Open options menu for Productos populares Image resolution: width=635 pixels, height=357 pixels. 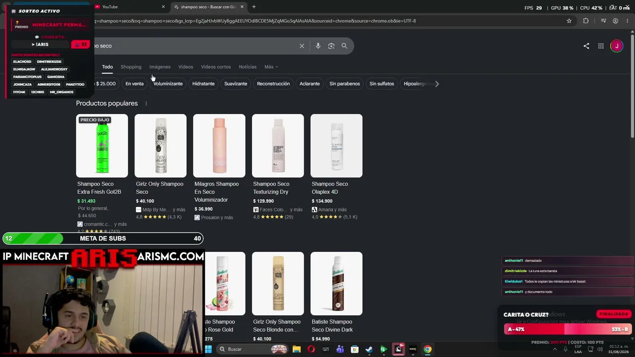[x=146, y=104]
